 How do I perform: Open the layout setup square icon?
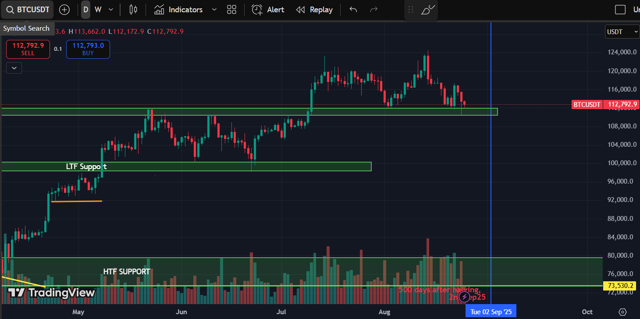click(620, 10)
